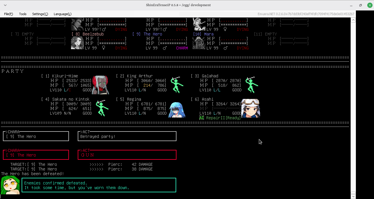Viewport: 374px width, 199px height.
Task: Click the white CHARA box with The Hero
Action: coord(36,136)
